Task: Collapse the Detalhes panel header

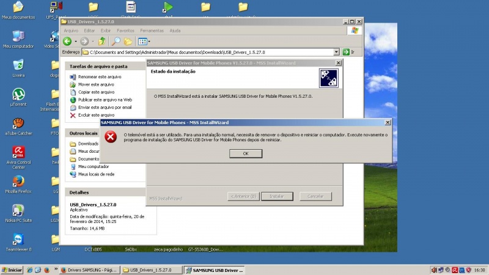Action: [105, 193]
